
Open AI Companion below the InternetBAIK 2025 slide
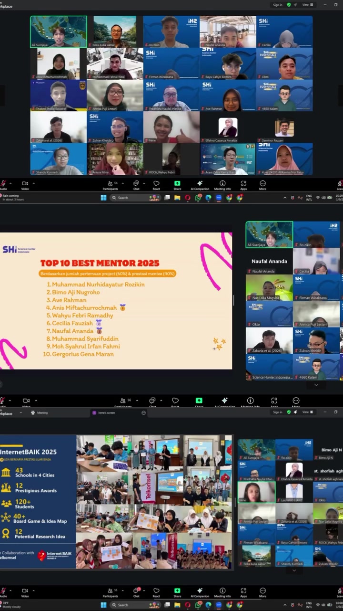pos(200,592)
